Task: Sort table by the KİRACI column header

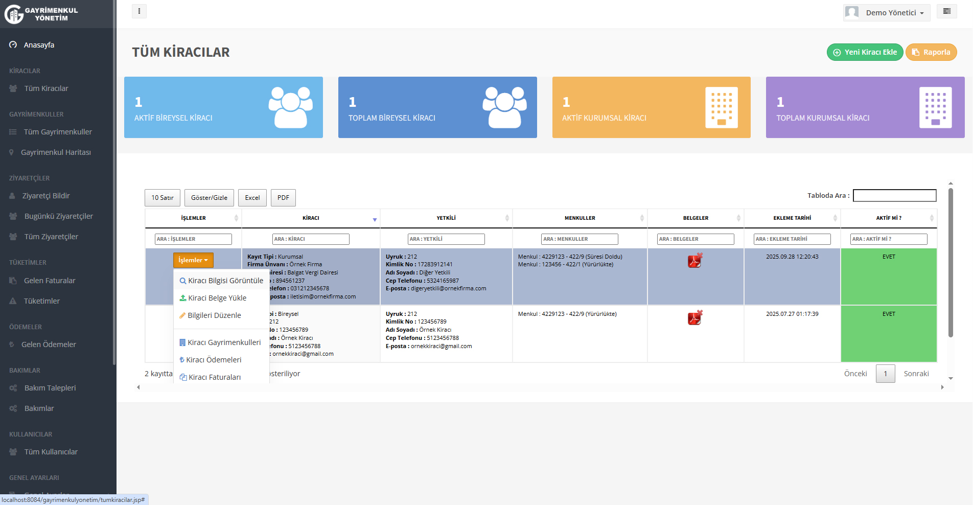Action: pos(311,218)
